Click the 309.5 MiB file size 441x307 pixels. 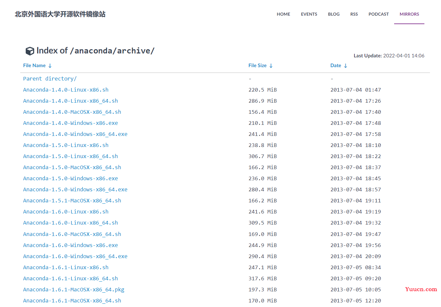click(x=263, y=223)
